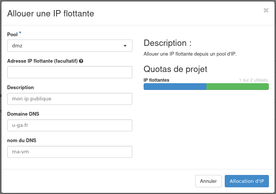
Task: Click the help icon beside Adresse IP flottante
Action: point(81,61)
